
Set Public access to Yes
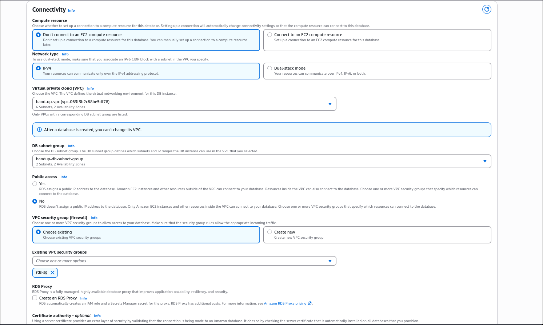[x=35, y=184]
